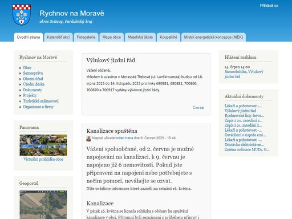Open the Koupaliště tab
This screenshot has height=219, width=292.
coord(168,37)
